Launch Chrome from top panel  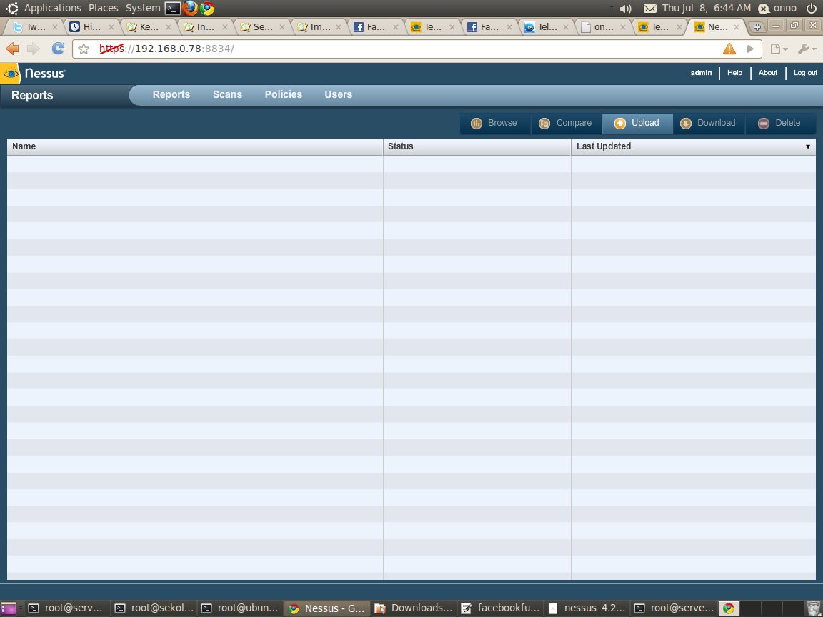click(x=207, y=8)
